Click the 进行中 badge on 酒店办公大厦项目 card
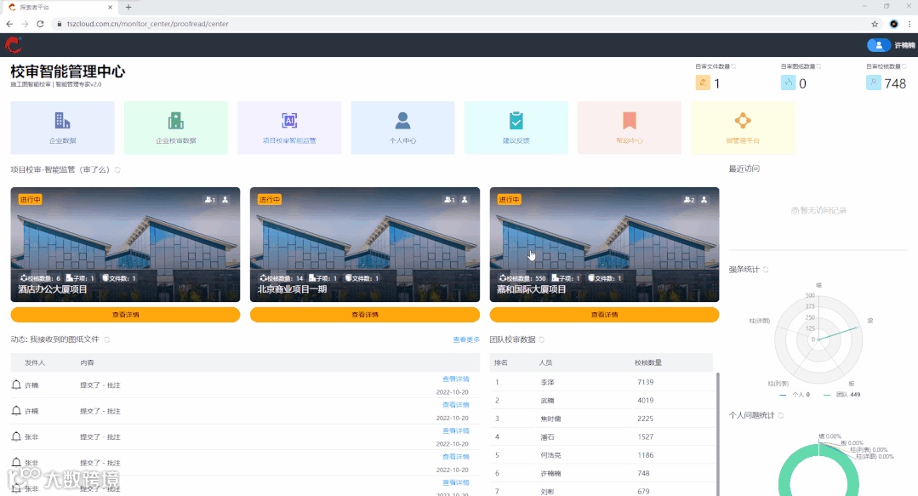This screenshot has height=496, width=918. click(x=30, y=200)
